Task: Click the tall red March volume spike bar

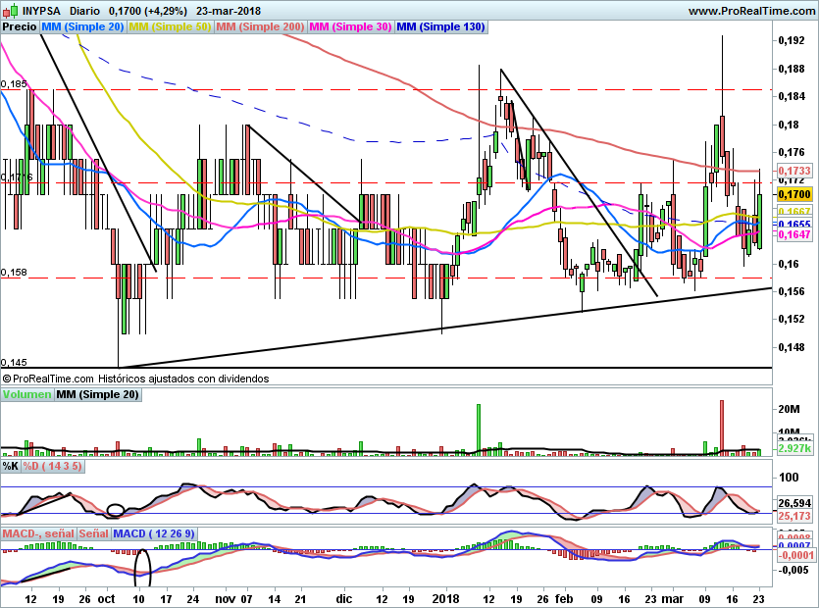Action: pyautogui.click(x=722, y=428)
